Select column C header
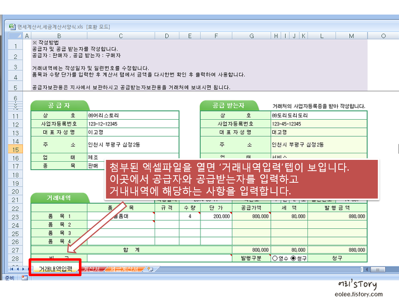Viewport: 399px width, 299px height. (121, 36)
